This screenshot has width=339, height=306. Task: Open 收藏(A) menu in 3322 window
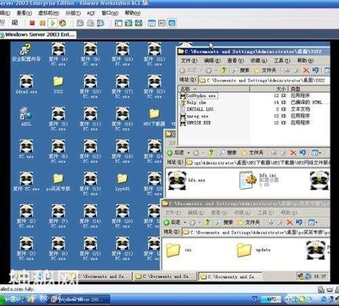point(259,60)
